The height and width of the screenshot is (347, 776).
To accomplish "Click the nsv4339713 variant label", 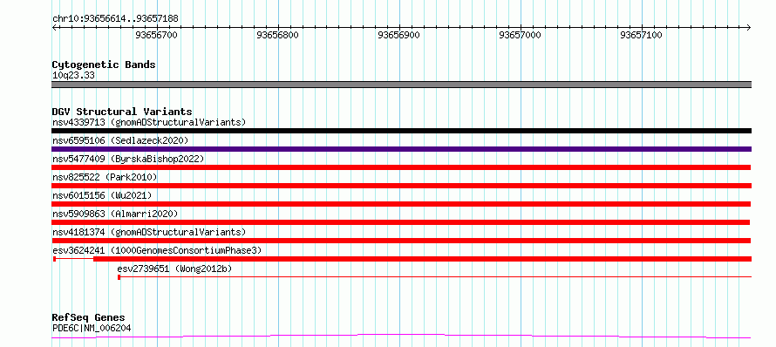I will (x=149, y=122).
